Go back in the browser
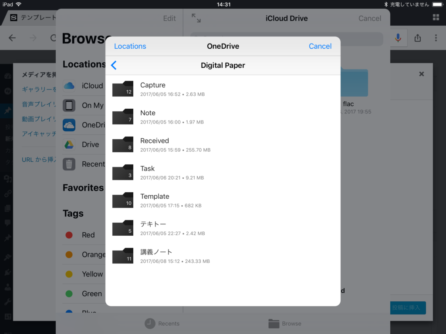Viewport: 446px width, 334px height. (x=12, y=38)
